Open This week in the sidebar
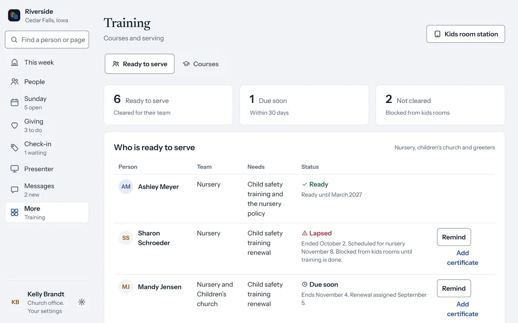 pyautogui.click(x=47, y=62)
